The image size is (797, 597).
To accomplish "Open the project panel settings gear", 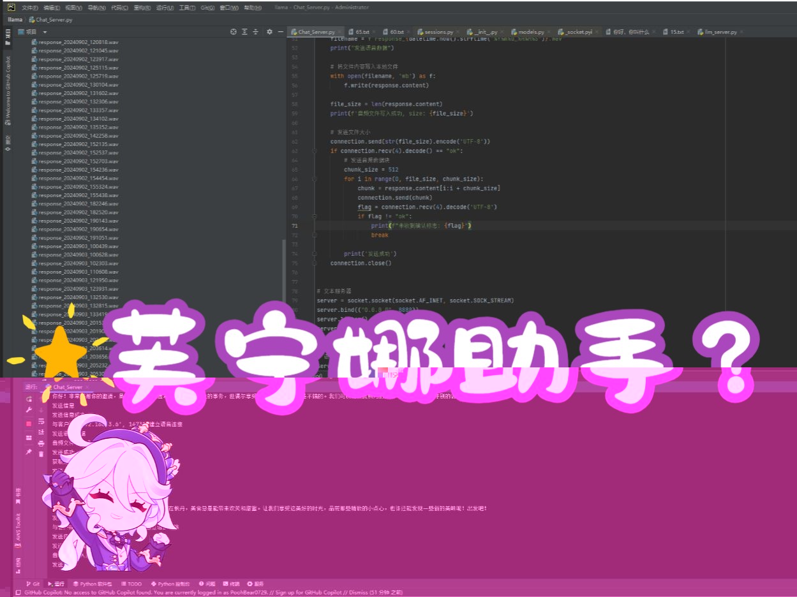I will click(269, 31).
